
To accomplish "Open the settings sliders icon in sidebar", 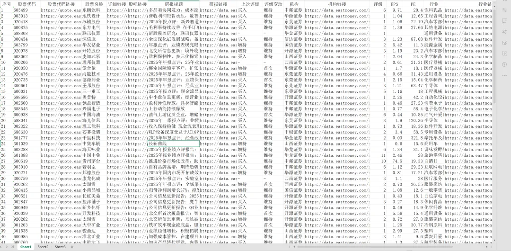I will [x=504, y=10].
